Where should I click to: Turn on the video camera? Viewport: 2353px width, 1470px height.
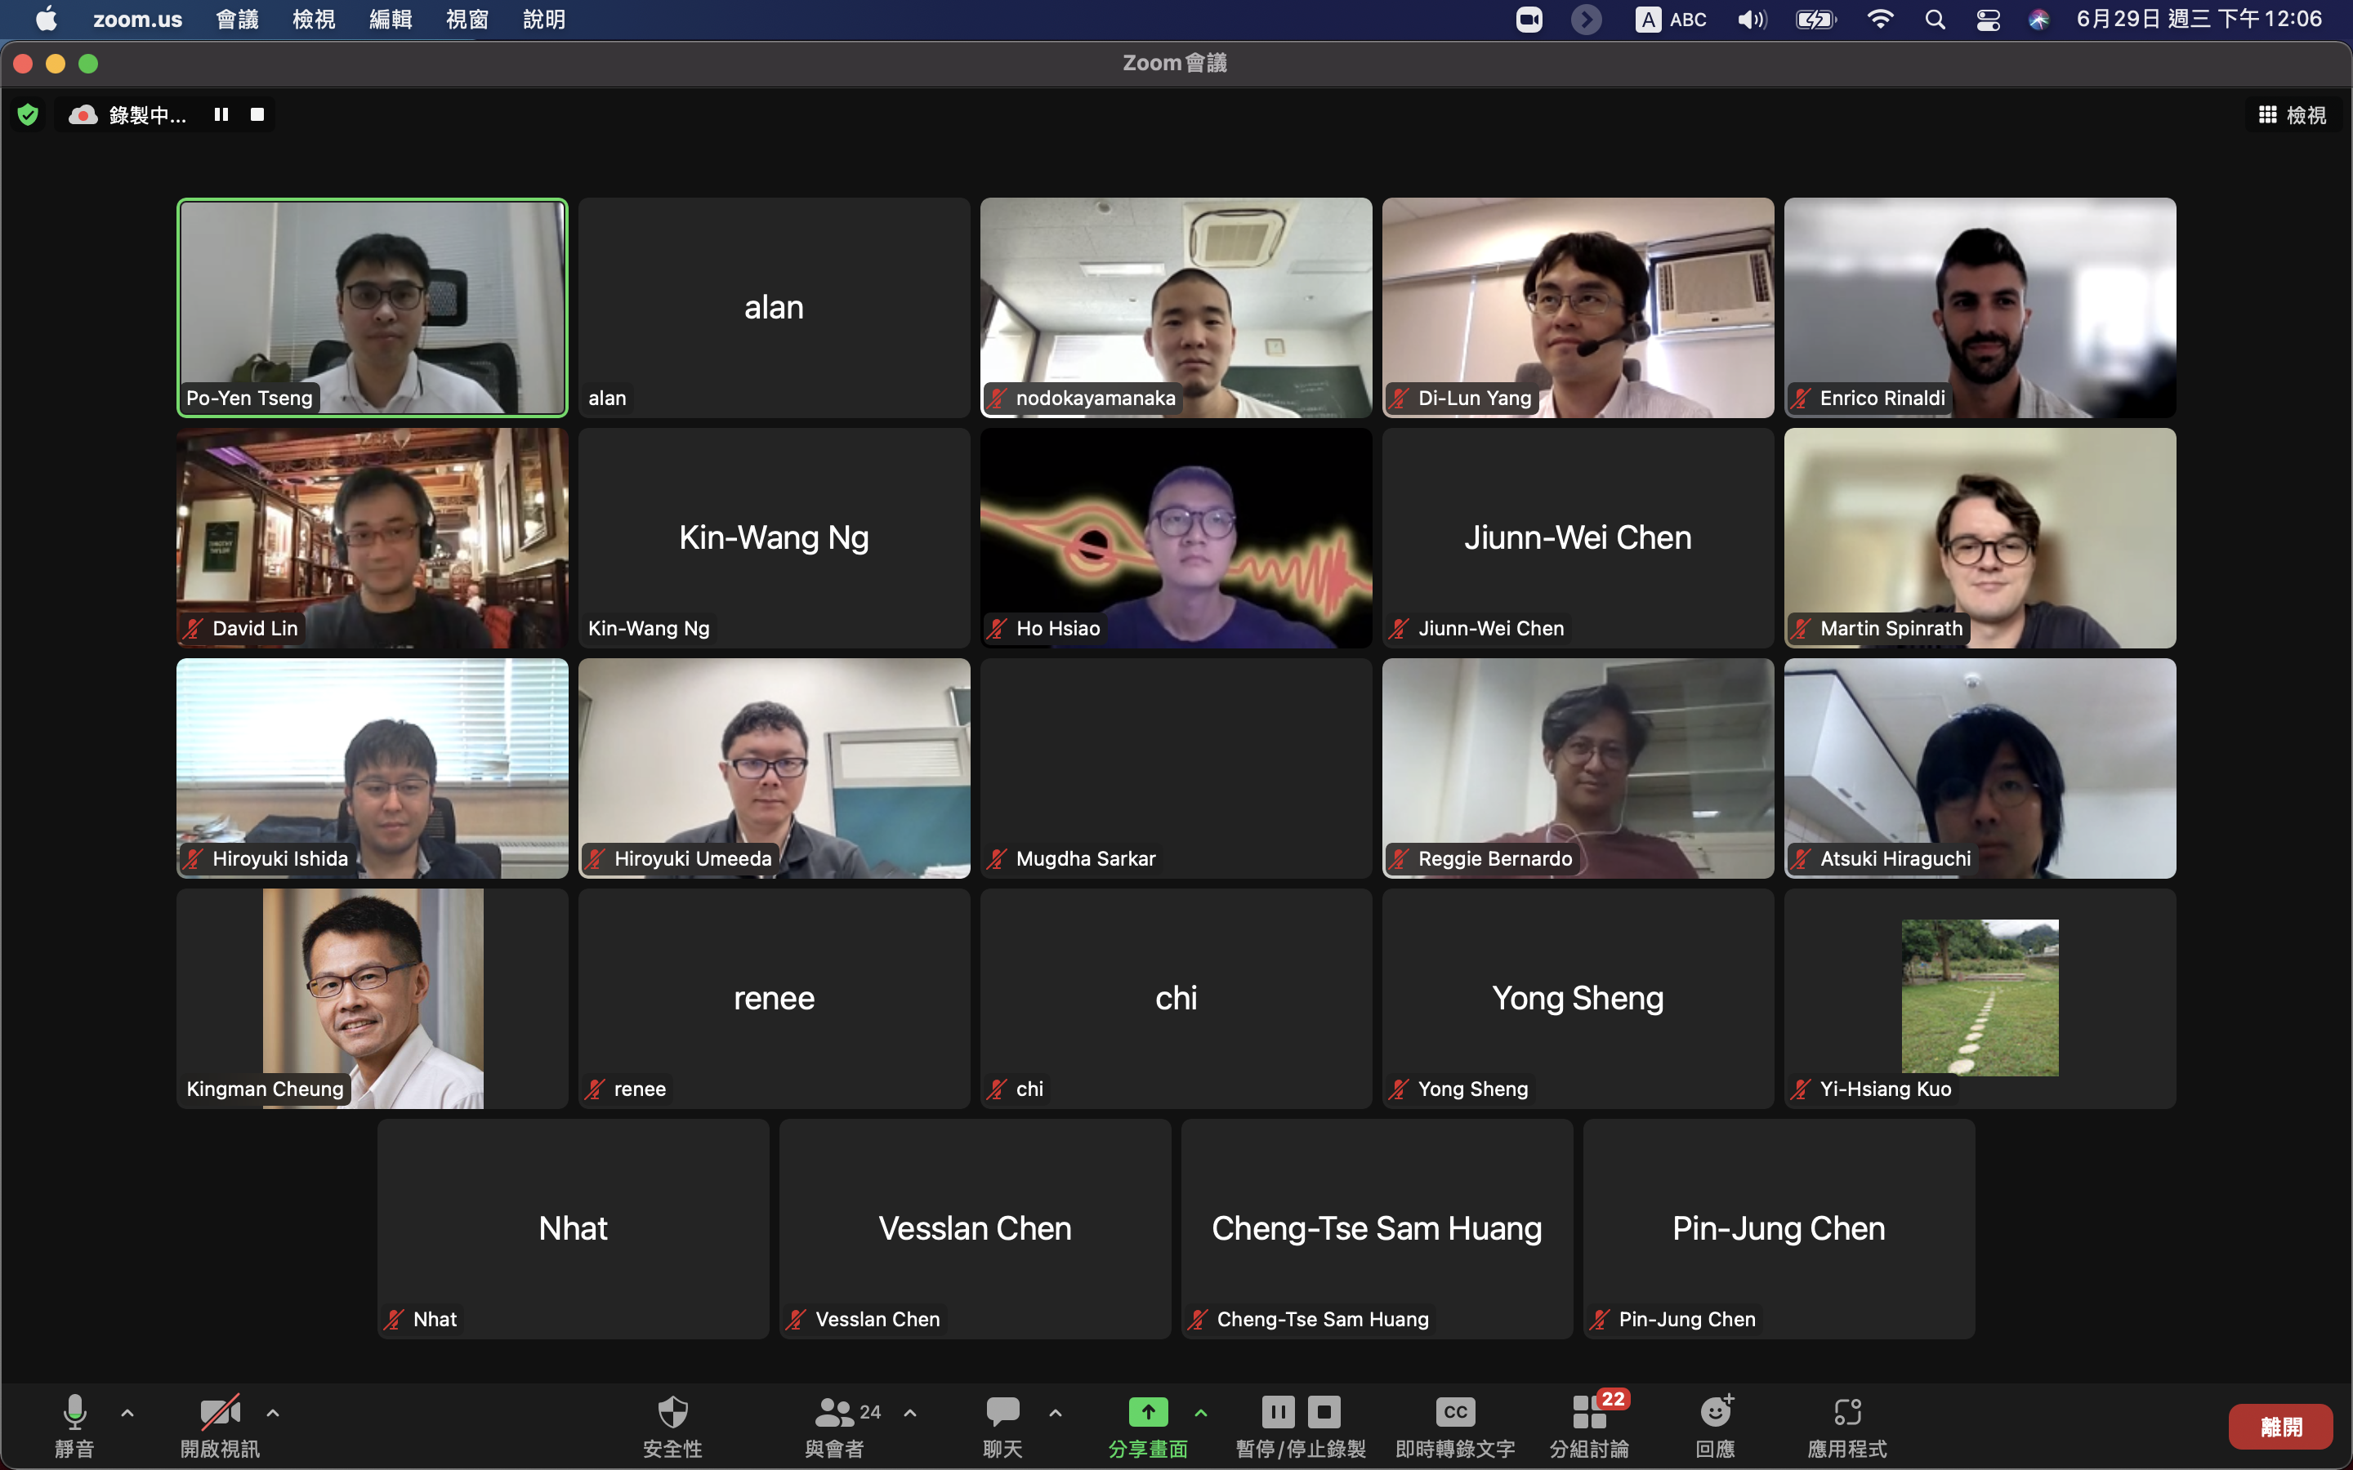(220, 1412)
